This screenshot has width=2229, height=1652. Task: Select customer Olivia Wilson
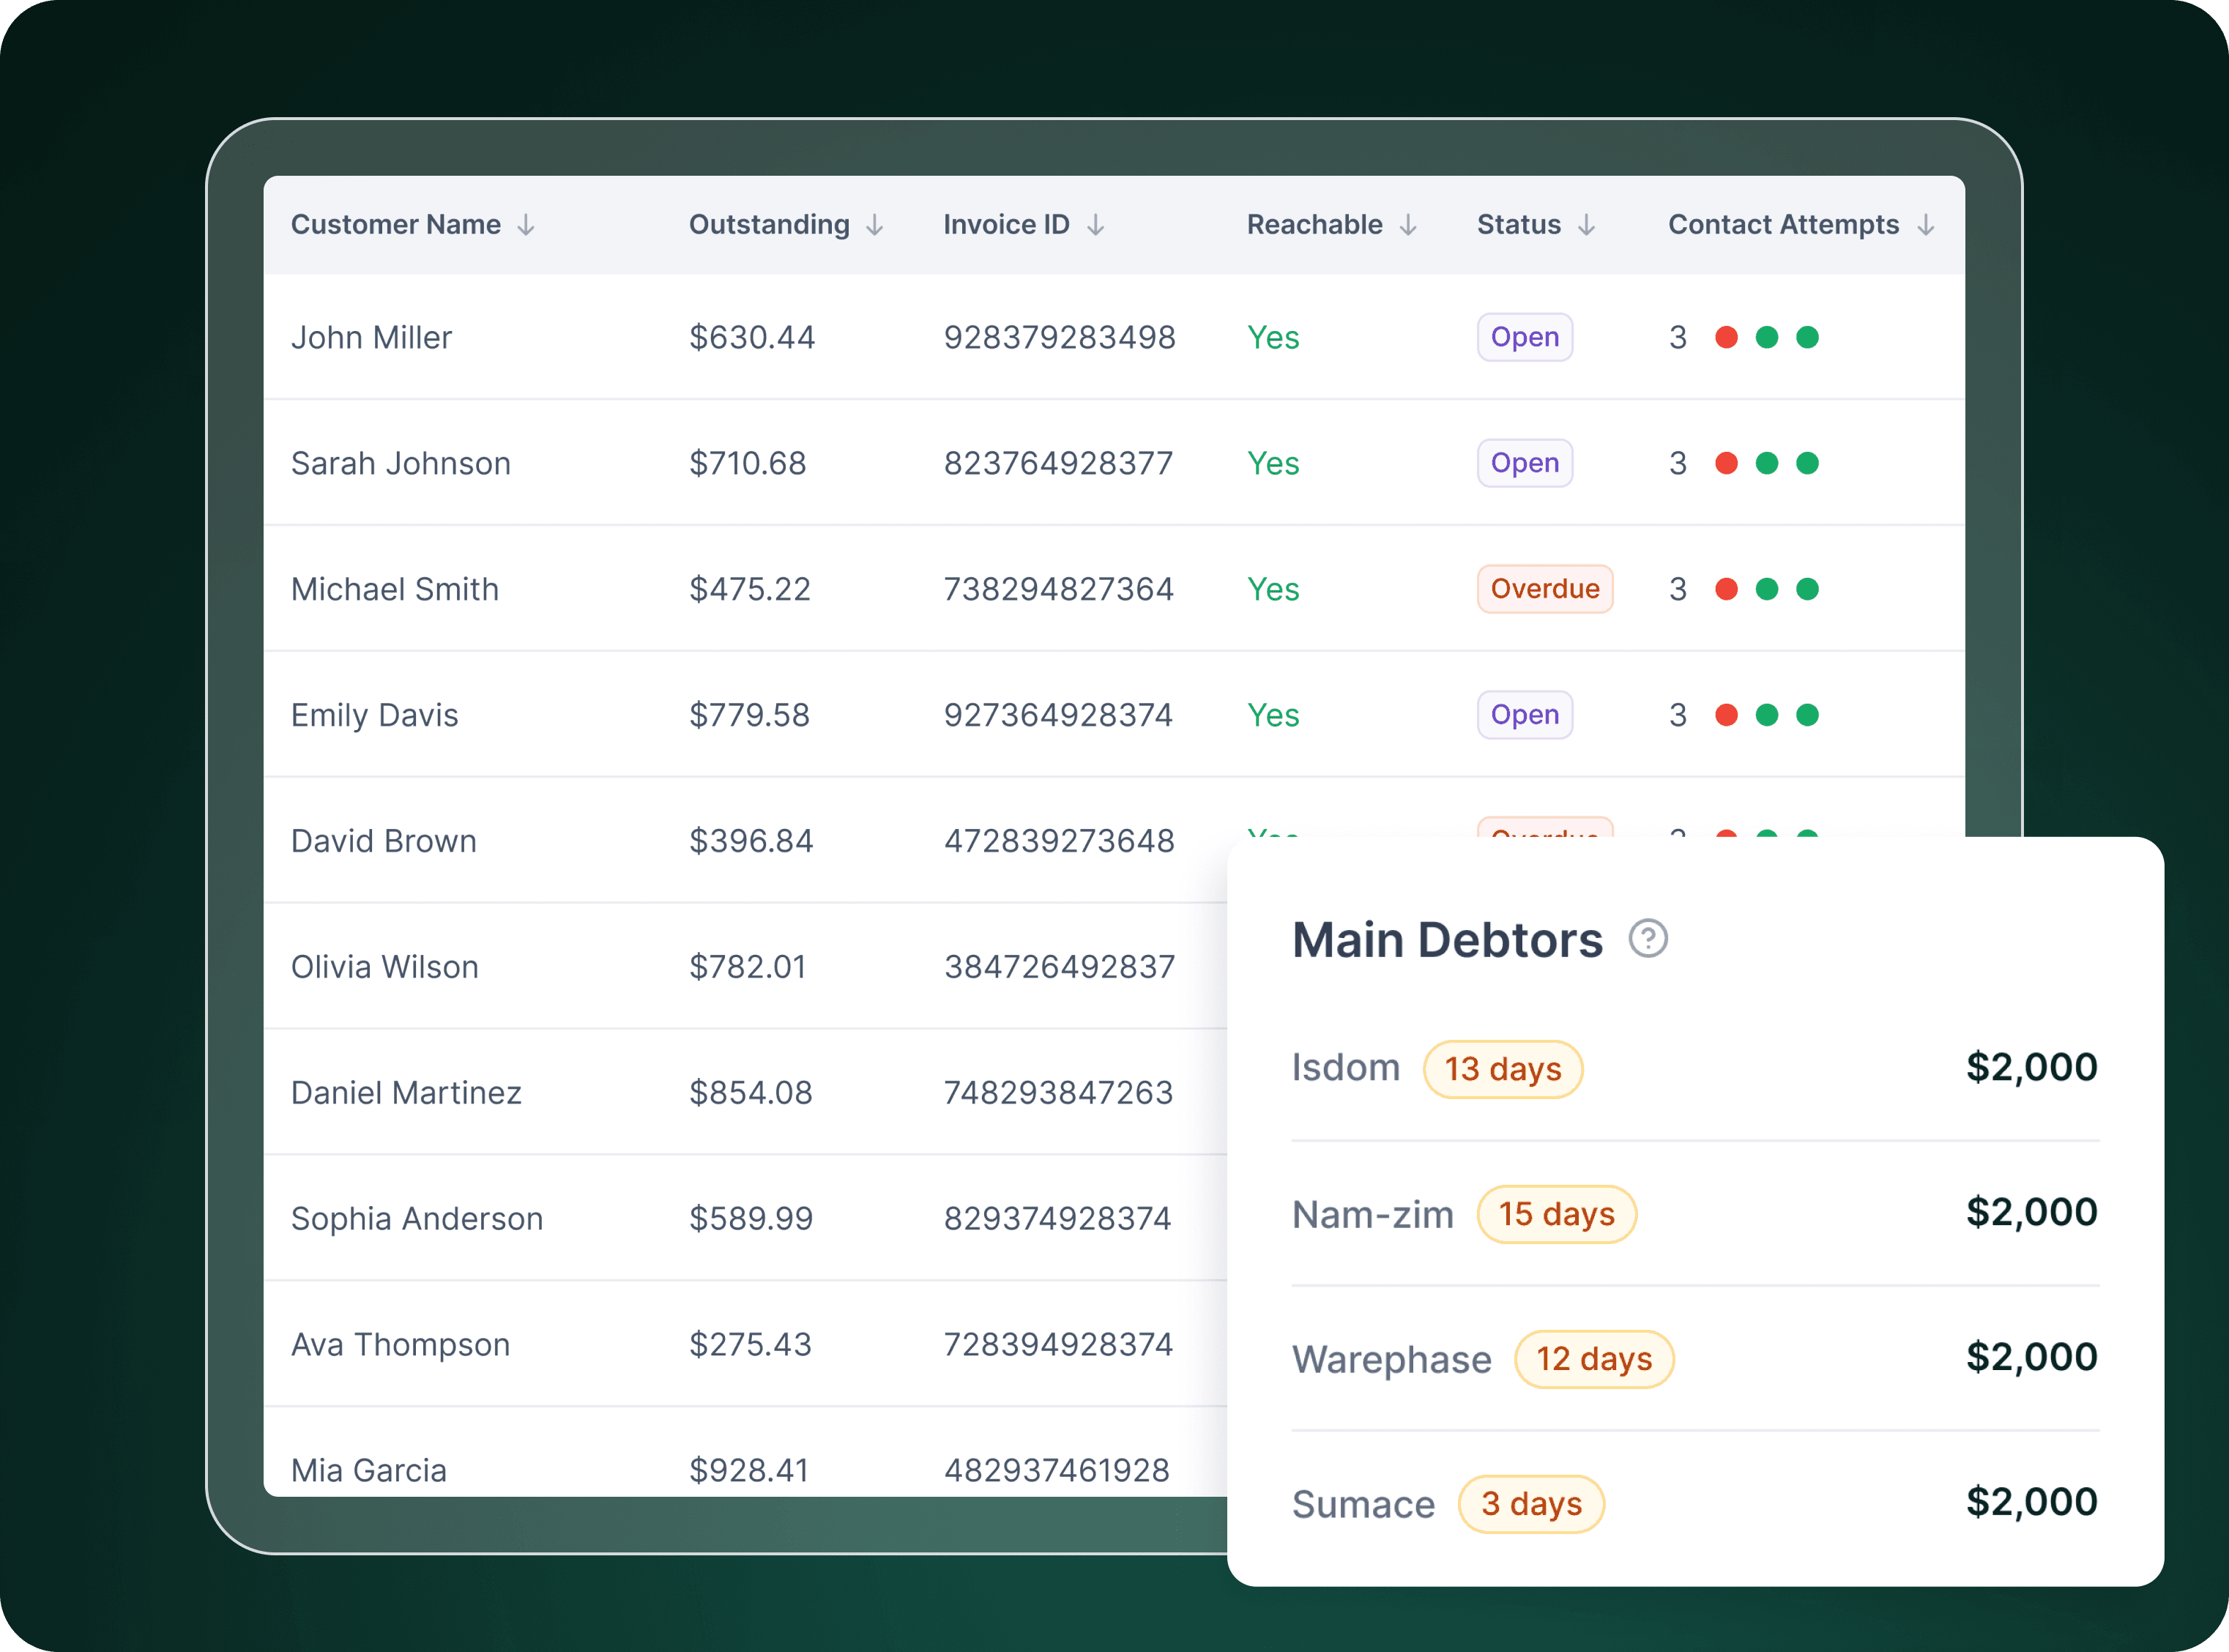click(x=385, y=968)
